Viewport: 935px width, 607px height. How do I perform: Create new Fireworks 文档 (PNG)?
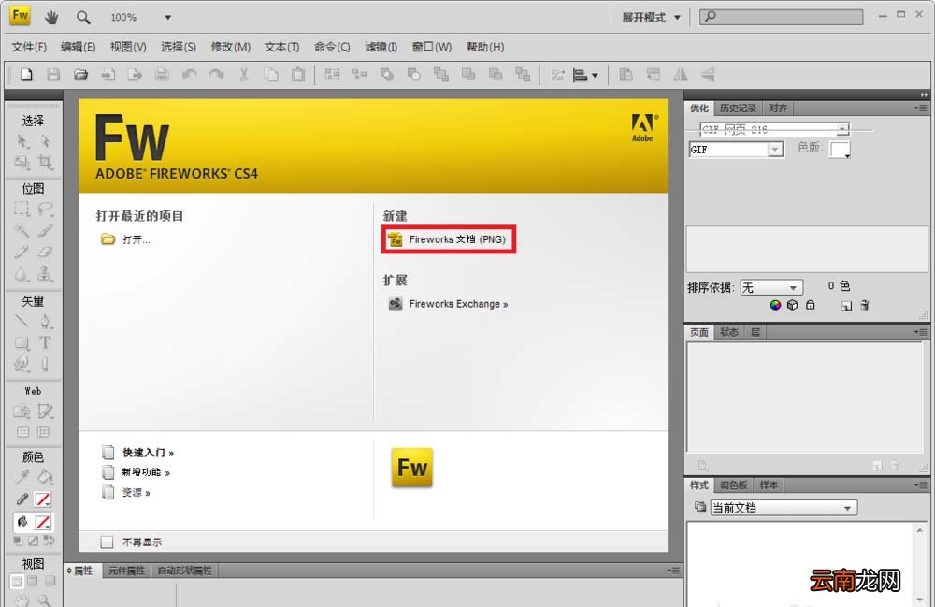click(x=449, y=239)
